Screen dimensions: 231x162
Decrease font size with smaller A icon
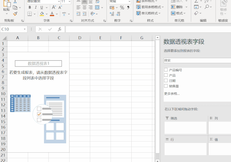tap(60, 7)
